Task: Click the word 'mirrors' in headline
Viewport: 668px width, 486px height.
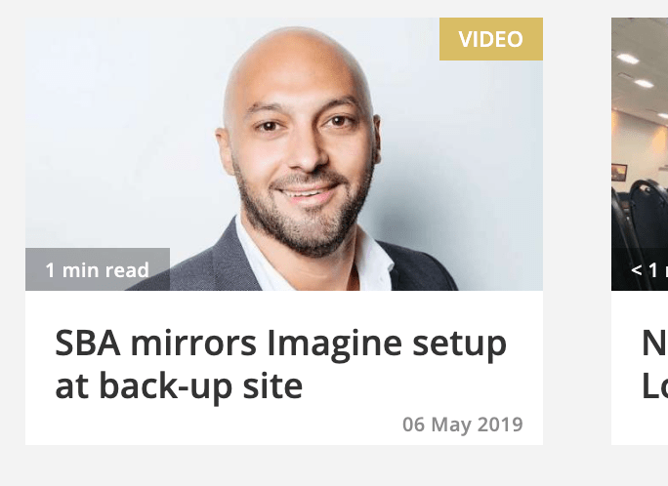Action: click(x=193, y=344)
